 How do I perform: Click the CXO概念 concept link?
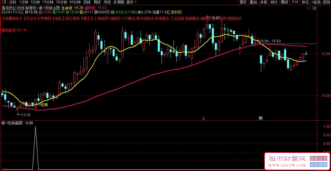point(128,18)
